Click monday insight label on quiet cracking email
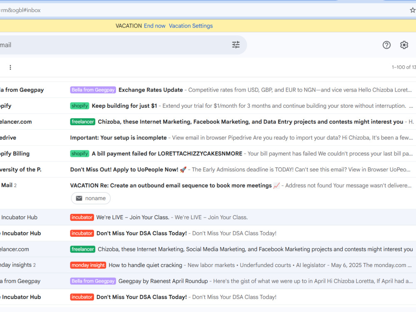The height and width of the screenshot is (312, 416). tap(88, 265)
